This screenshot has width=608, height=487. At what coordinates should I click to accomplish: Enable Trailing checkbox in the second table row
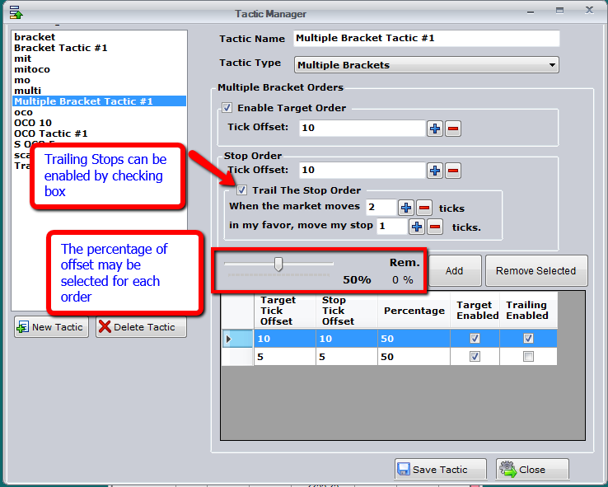pyautogui.click(x=528, y=357)
